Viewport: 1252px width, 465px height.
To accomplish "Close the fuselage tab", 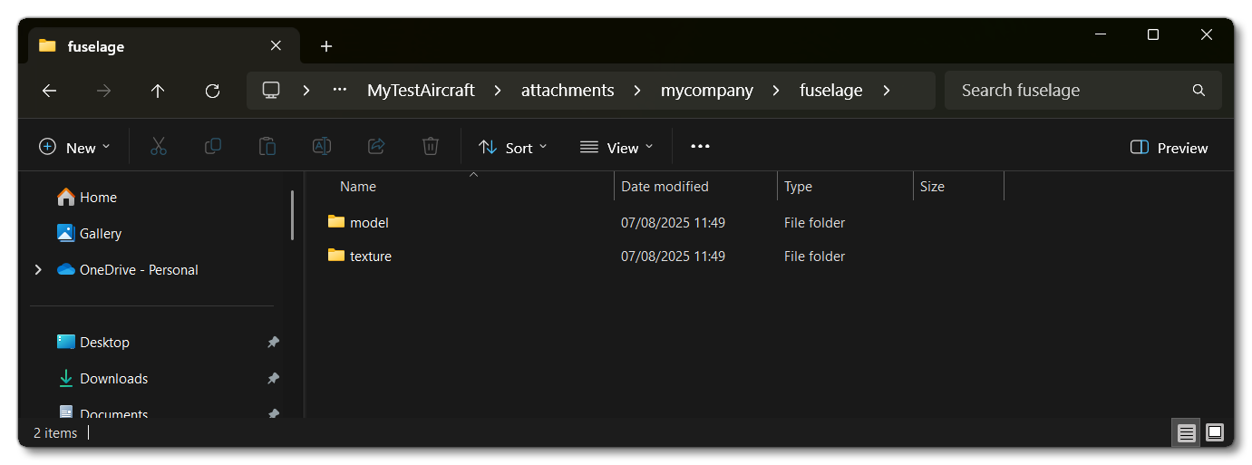I will click(x=276, y=45).
